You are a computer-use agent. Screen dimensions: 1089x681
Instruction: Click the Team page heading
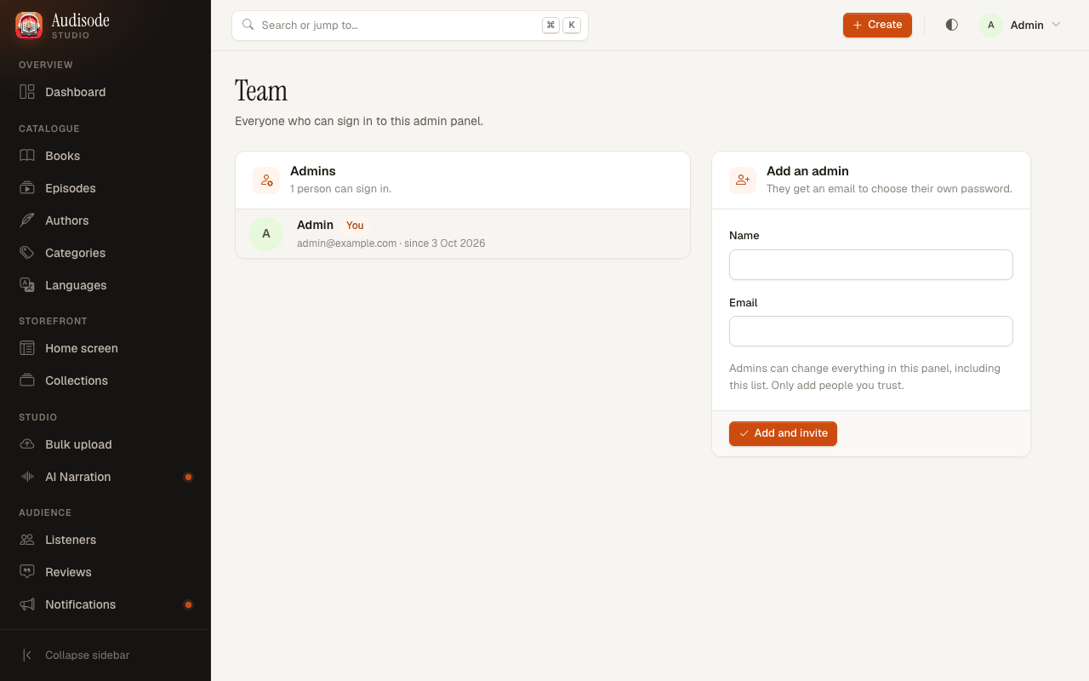point(261,91)
